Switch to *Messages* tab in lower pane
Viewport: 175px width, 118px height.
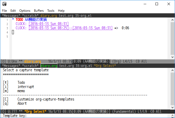tap(11, 66)
